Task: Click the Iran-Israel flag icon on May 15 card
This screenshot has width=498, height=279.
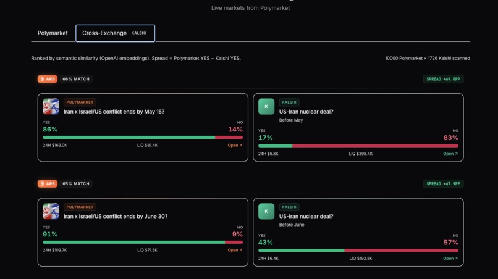Action: tap(51, 107)
